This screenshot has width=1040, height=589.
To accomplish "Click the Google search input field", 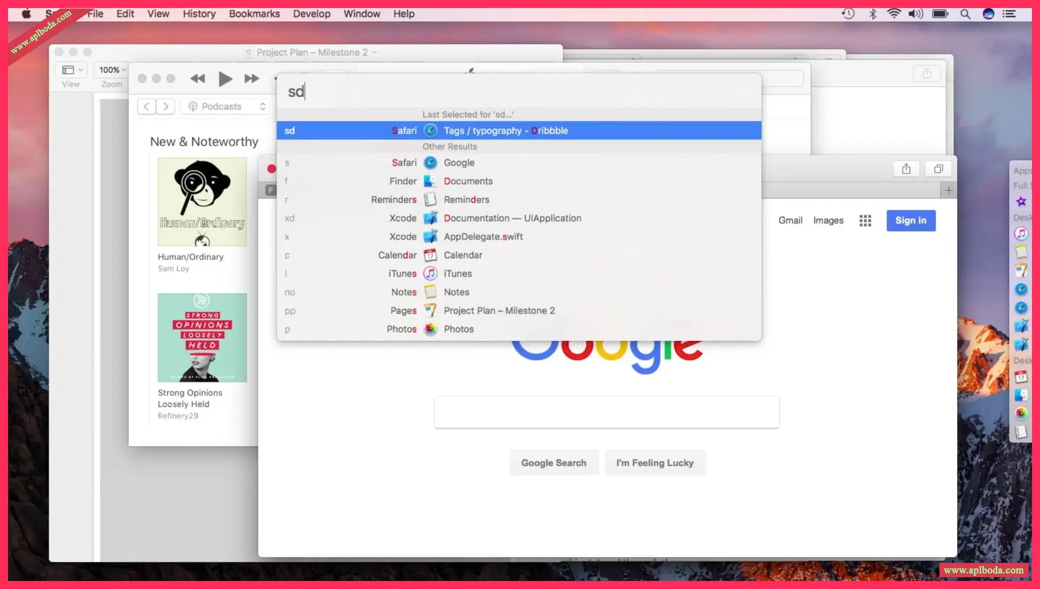I will point(606,412).
